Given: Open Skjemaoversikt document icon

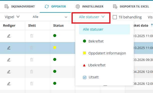Looking at the screenshot, I should click(7, 6).
